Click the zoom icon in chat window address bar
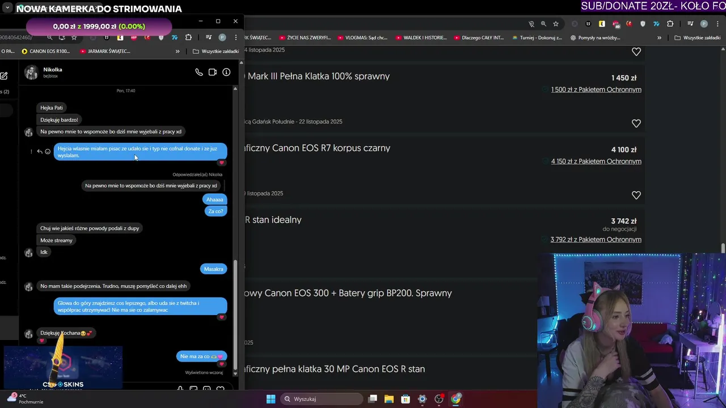726x408 pixels. coord(50,37)
